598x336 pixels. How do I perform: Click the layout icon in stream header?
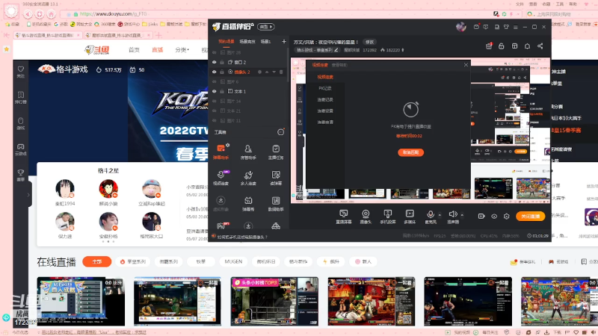tap(514, 46)
